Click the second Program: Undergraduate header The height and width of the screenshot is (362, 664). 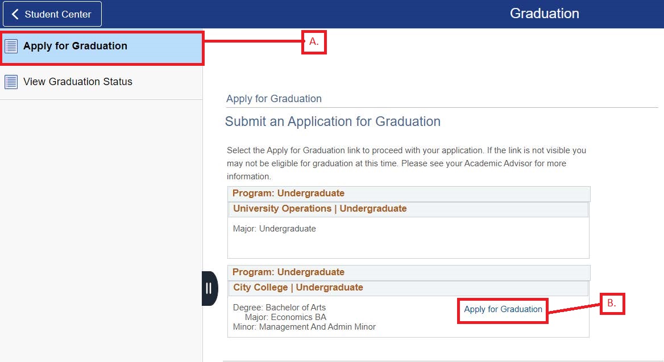click(x=288, y=272)
